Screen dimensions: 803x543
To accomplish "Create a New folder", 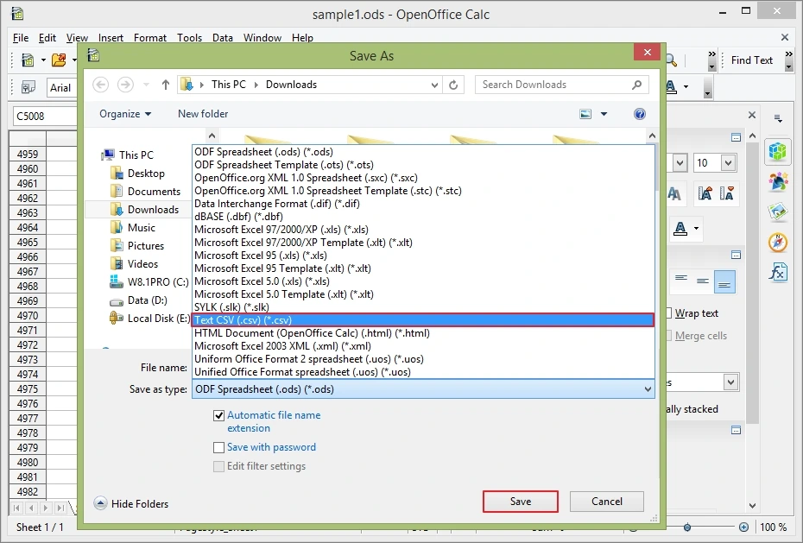I will coord(203,114).
